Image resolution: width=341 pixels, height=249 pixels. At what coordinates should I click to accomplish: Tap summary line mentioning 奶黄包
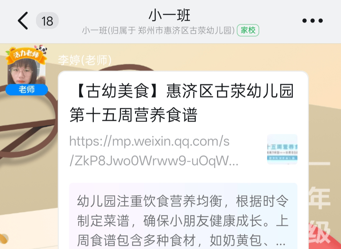[x=181, y=240]
